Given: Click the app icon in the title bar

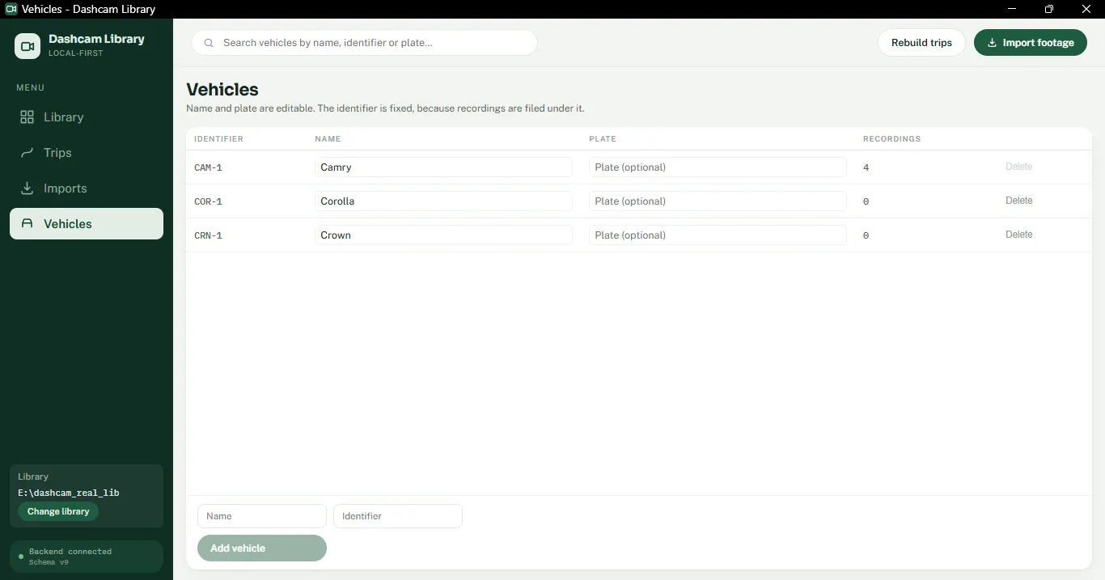Looking at the screenshot, I should pos(11,9).
